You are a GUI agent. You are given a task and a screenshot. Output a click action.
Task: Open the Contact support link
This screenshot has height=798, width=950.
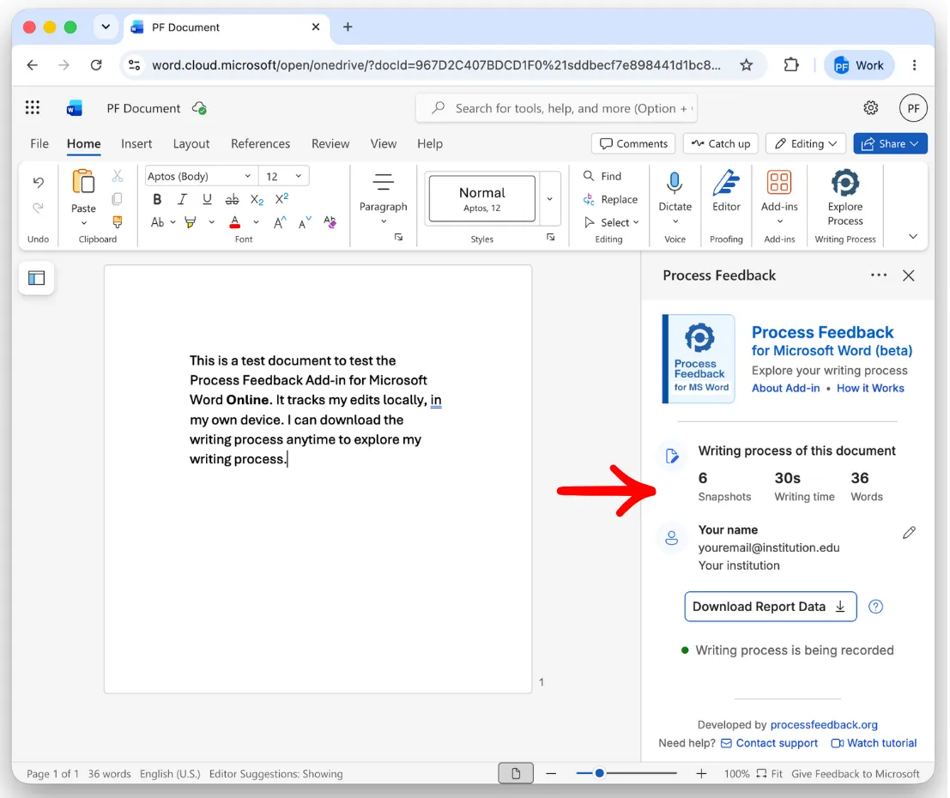769,743
